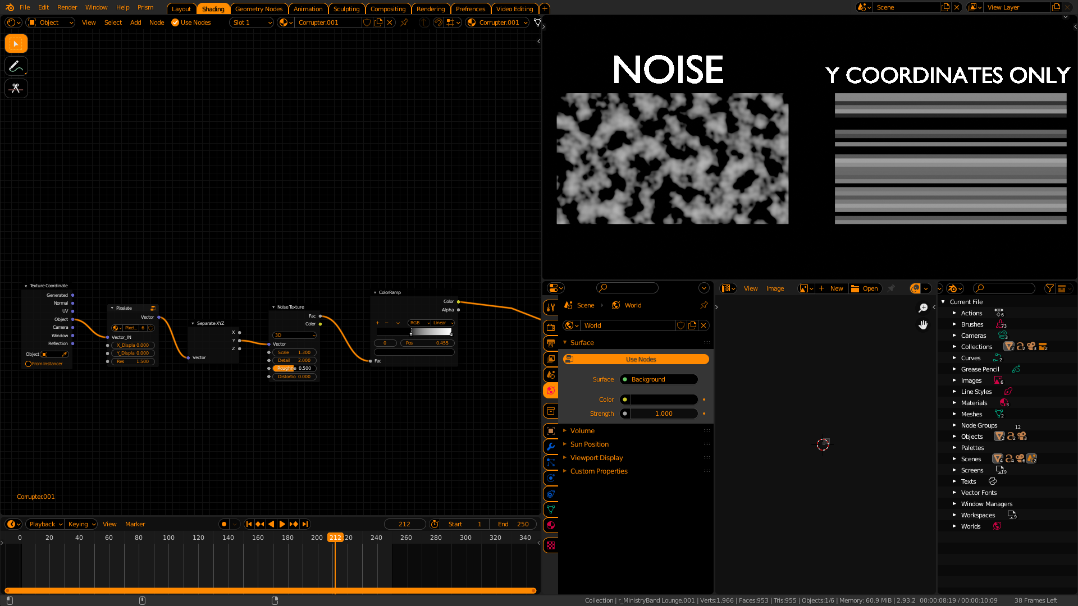
Task: Toggle the World Use Nodes button in Surface panel
Action: coord(636,359)
